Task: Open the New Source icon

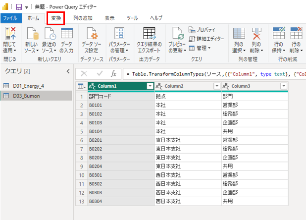Action: (32, 33)
